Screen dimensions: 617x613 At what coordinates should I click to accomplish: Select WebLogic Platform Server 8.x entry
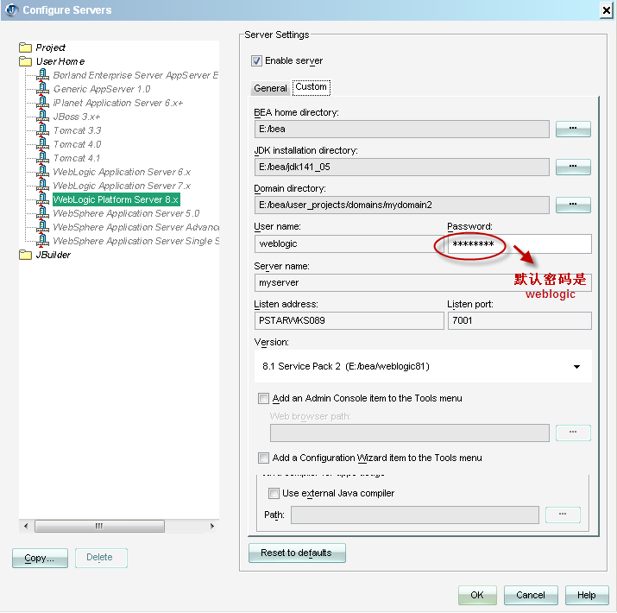coord(116,199)
